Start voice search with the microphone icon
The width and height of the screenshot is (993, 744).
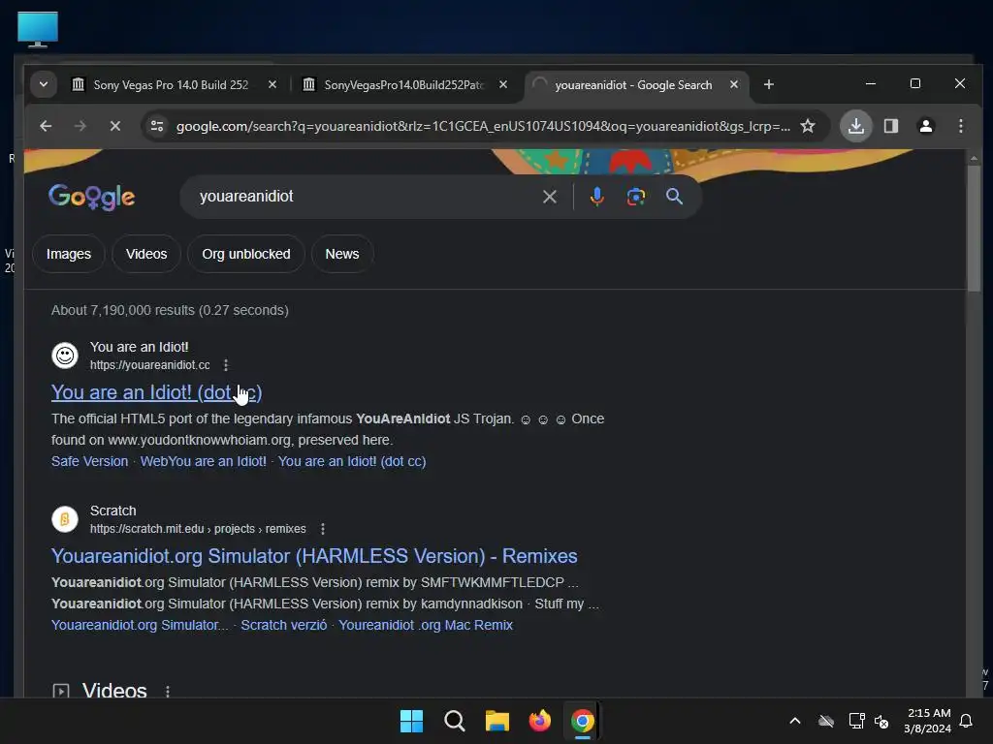click(x=596, y=197)
